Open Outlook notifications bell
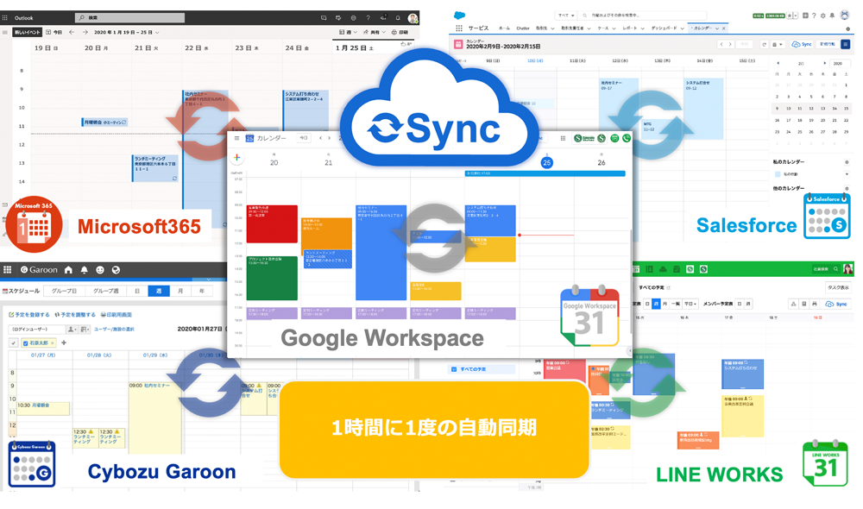863x509 pixels. pyautogui.click(x=398, y=17)
